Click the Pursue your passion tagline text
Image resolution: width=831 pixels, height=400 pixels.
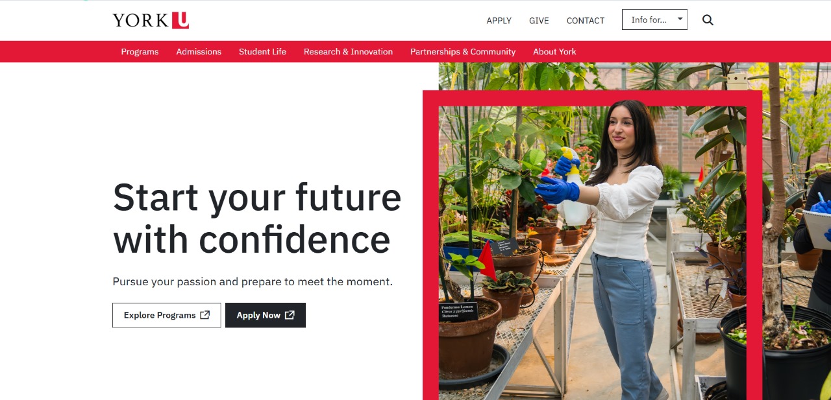pyautogui.click(x=253, y=282)
